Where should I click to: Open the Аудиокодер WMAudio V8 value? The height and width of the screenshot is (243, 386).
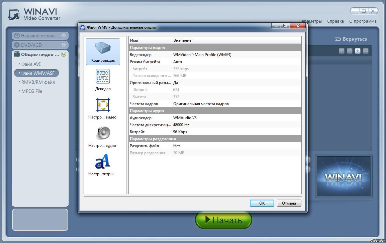coord(236,118)
